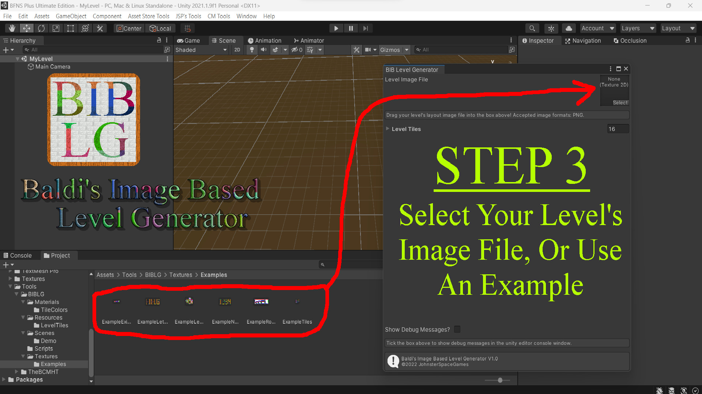Open the Rect Transform tool

point(70,28)
